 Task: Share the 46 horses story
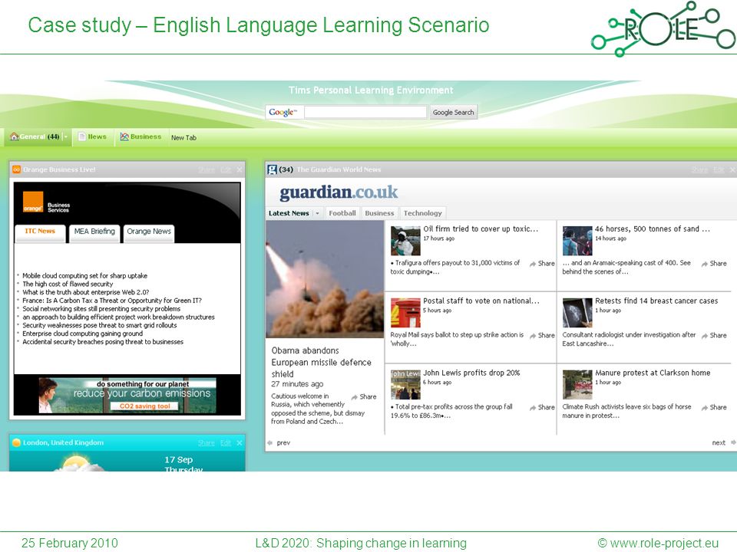coord(714,263)
